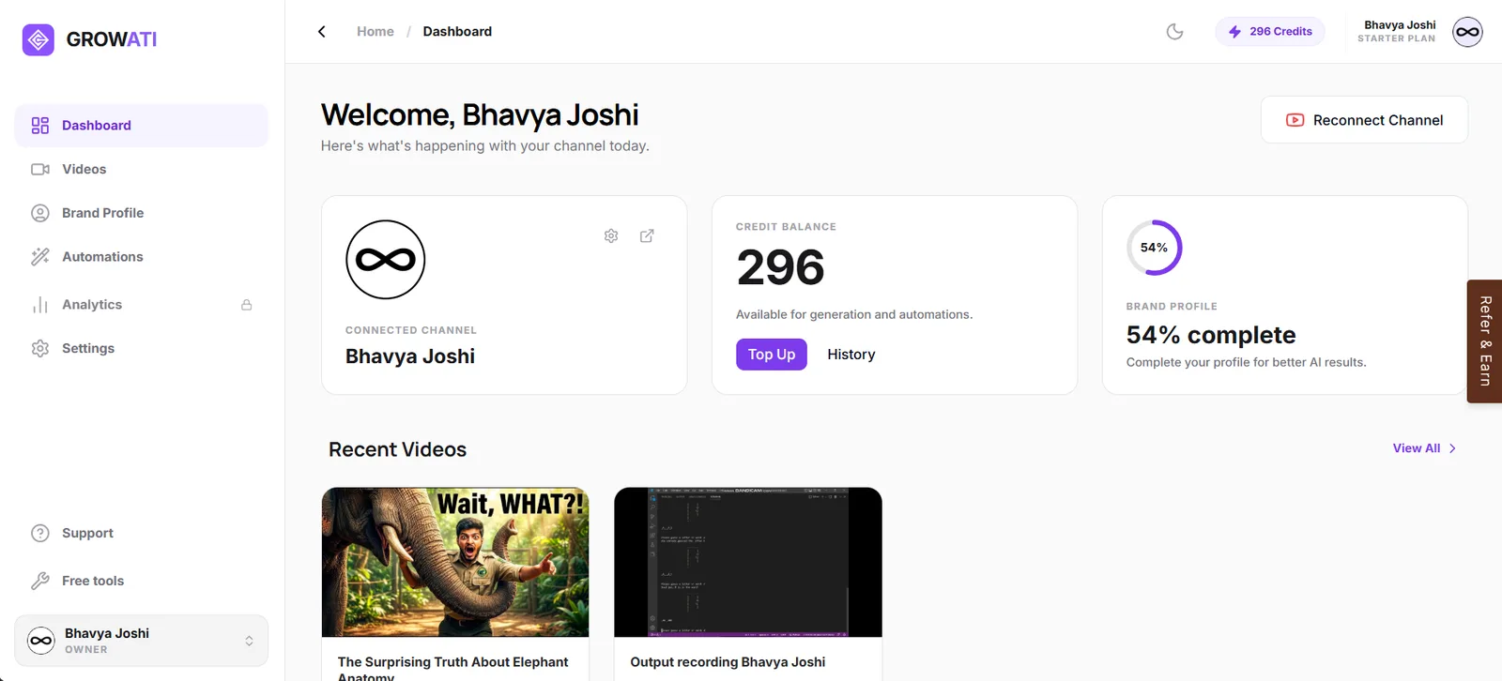Click the Refer & Earn side tab
The width and height of the screenshot is (1502, 681).
click(1484, 341)
